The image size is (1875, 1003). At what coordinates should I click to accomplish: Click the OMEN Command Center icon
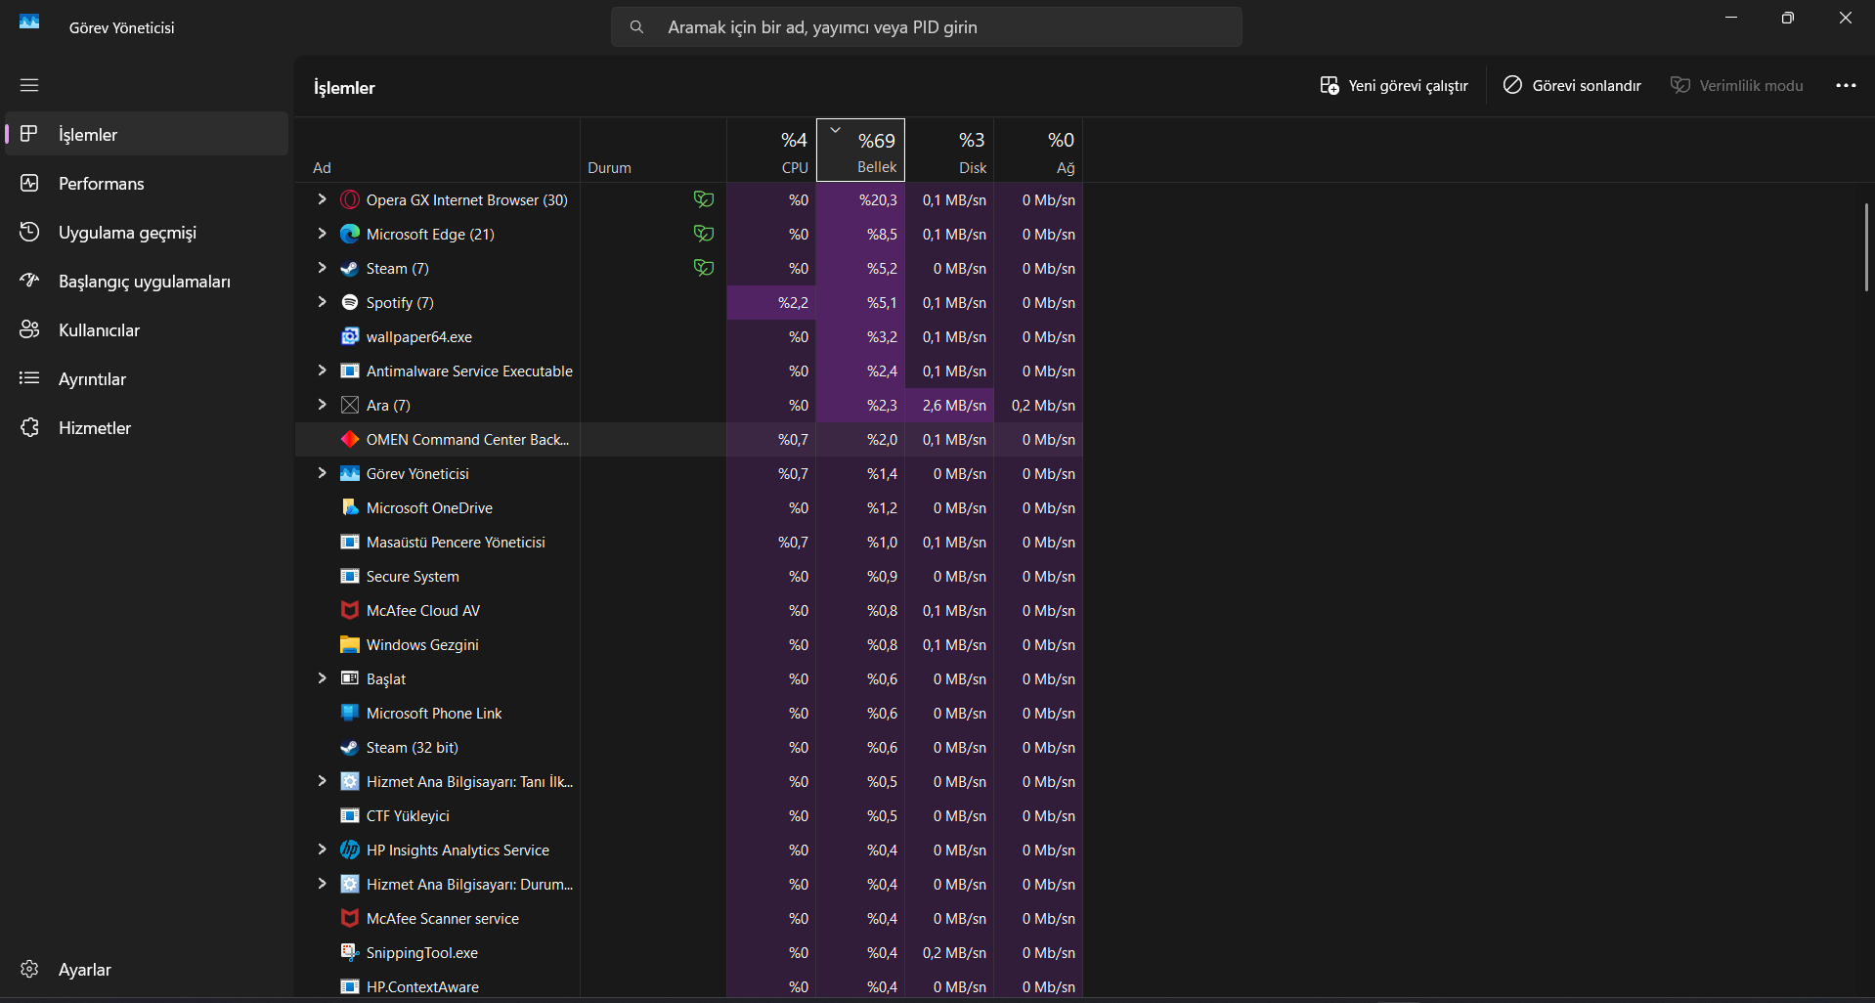click(x=349, y=439)
